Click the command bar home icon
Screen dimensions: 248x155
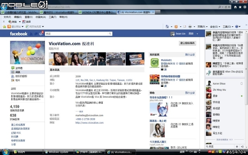(x=167, y=27)
